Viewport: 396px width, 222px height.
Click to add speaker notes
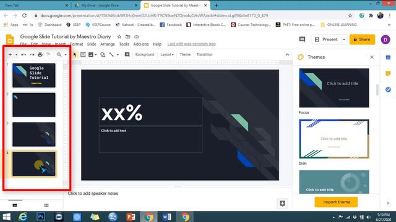pos(93,194)
